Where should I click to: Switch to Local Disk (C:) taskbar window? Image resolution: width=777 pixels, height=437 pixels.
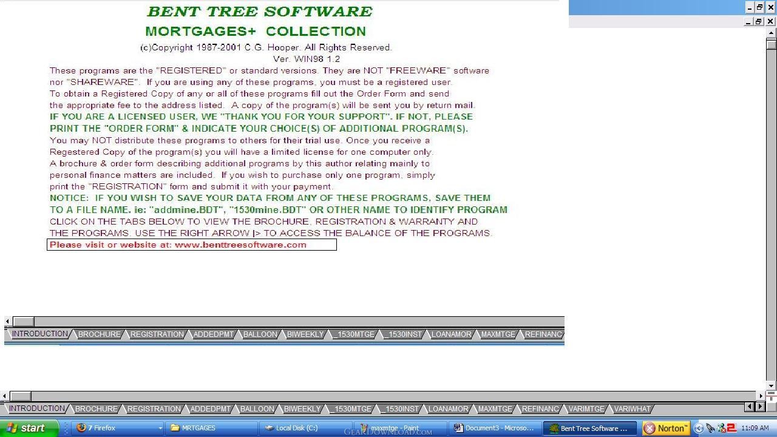[306, 428]
